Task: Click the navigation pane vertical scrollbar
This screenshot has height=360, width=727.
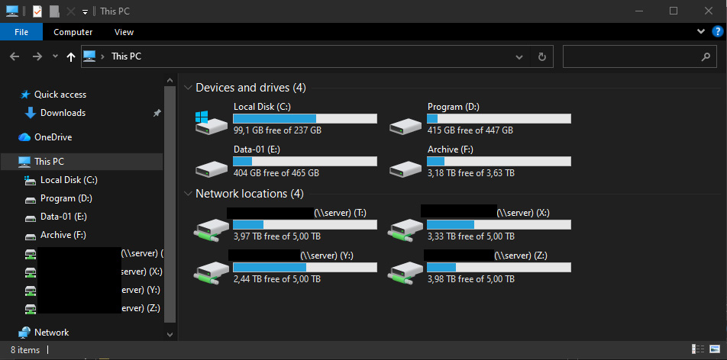Action: click(x=170, y=204)
